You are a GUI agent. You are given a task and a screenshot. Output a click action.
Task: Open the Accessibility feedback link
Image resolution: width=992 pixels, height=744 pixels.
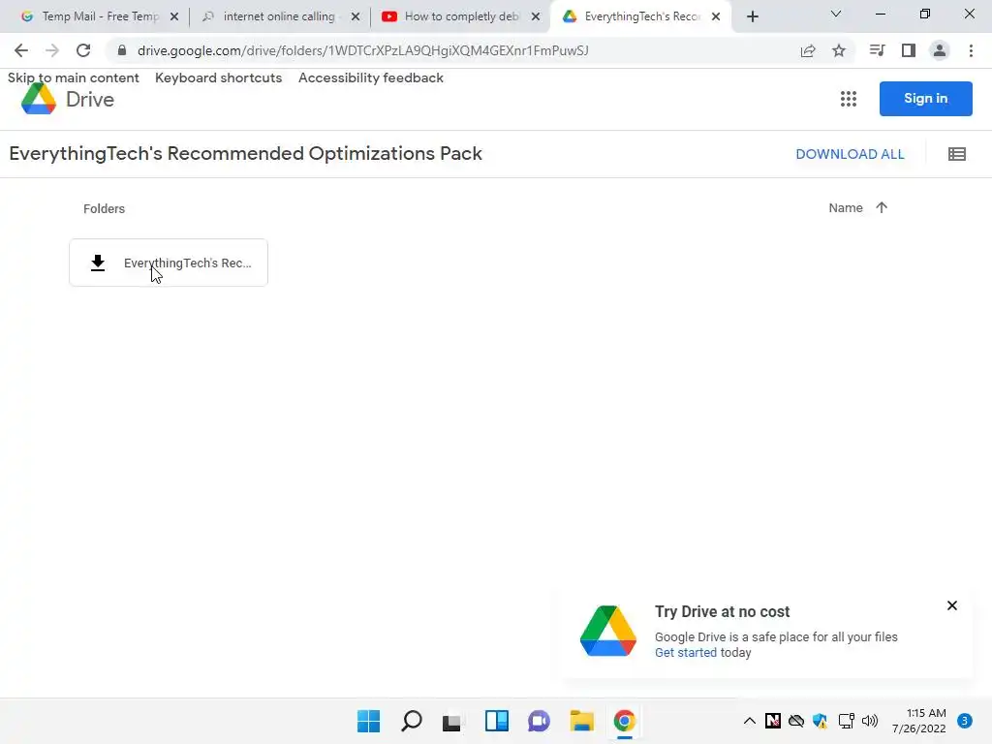coord(371,77)
